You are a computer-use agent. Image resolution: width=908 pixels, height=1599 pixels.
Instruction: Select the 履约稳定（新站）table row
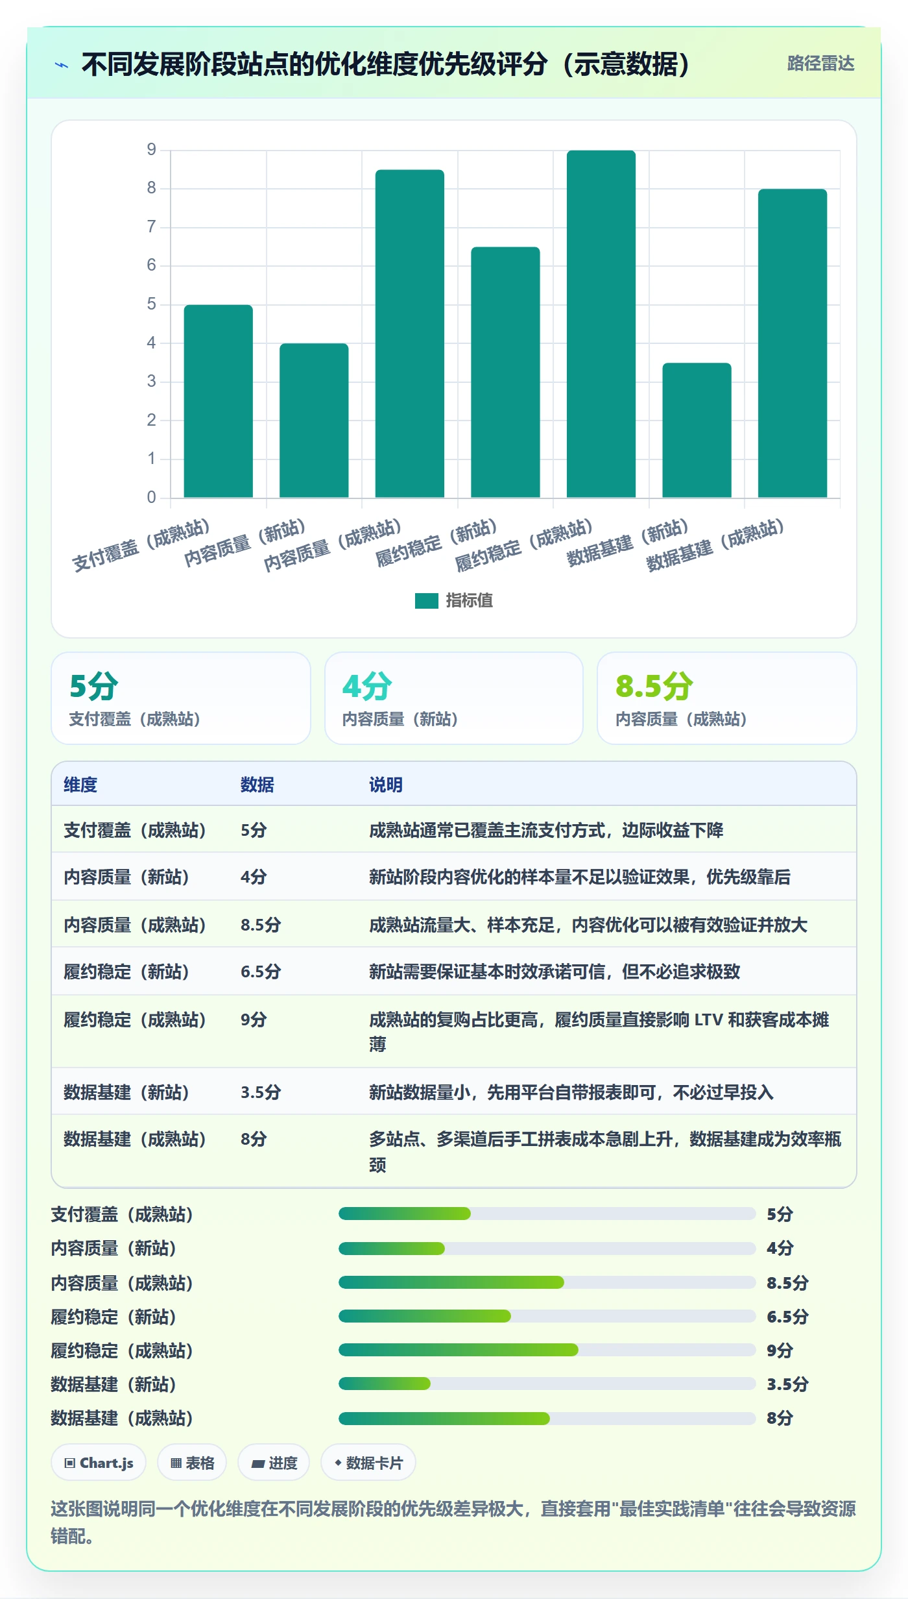454,971
